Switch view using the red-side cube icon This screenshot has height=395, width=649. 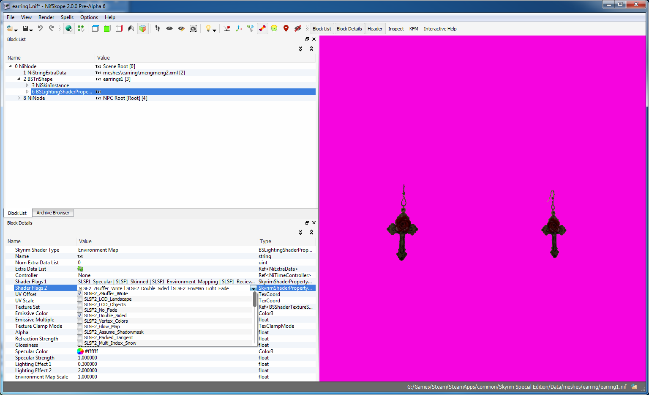[x=119, y=28]
